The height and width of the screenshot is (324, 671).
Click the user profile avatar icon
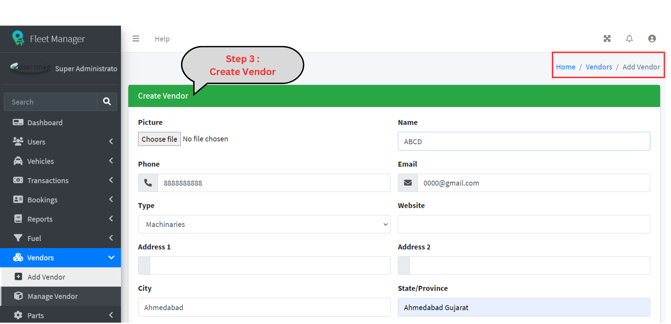tap(651, 39)
